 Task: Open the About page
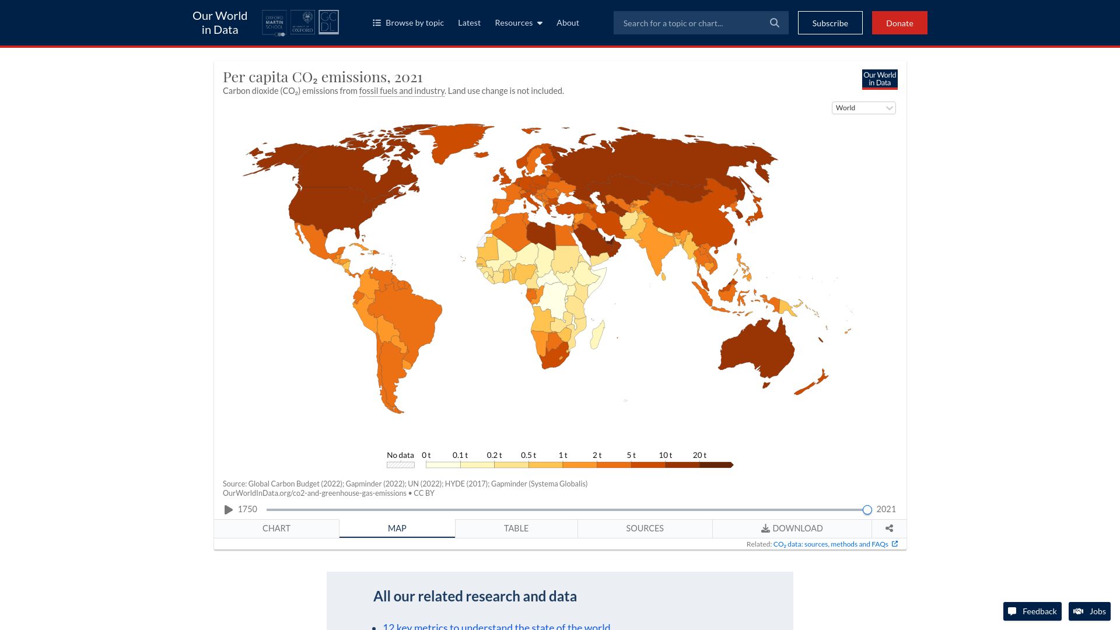(568, 23)
